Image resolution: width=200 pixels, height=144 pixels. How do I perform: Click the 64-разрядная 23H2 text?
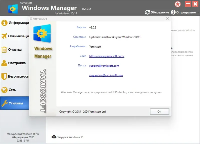(23, 137)
